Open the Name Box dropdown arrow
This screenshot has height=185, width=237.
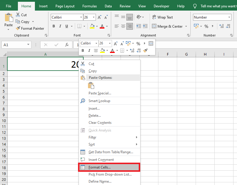pyautogui.click(x=28, y=45)
